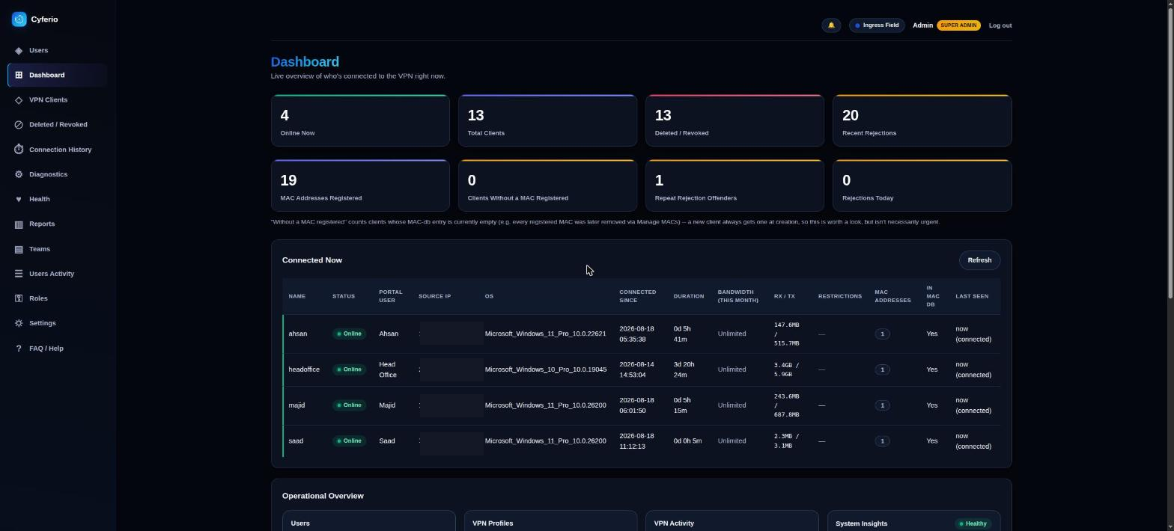The image size is (1174, 531).
Task: Click the VPN Profiles overview card
Action: 550,521
